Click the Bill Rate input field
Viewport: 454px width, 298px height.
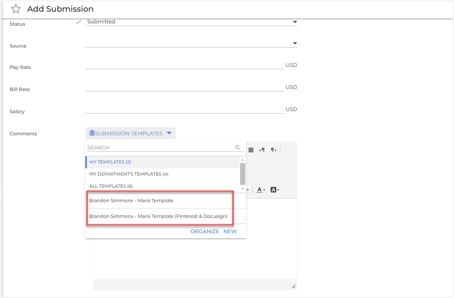tap(184, 87)
